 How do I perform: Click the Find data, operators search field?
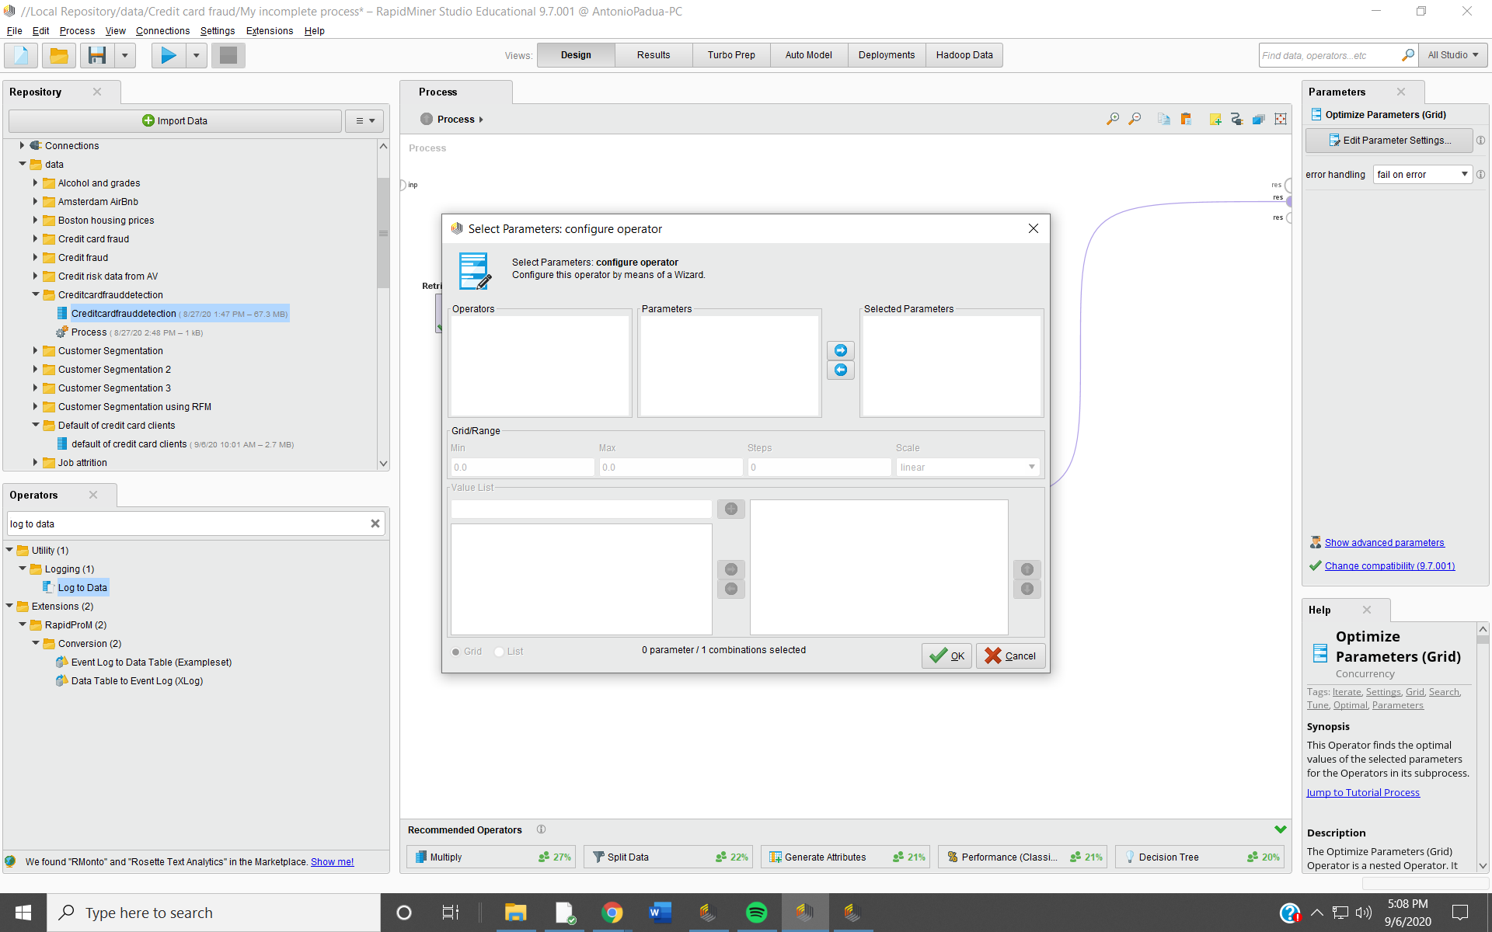point(1330,55)
